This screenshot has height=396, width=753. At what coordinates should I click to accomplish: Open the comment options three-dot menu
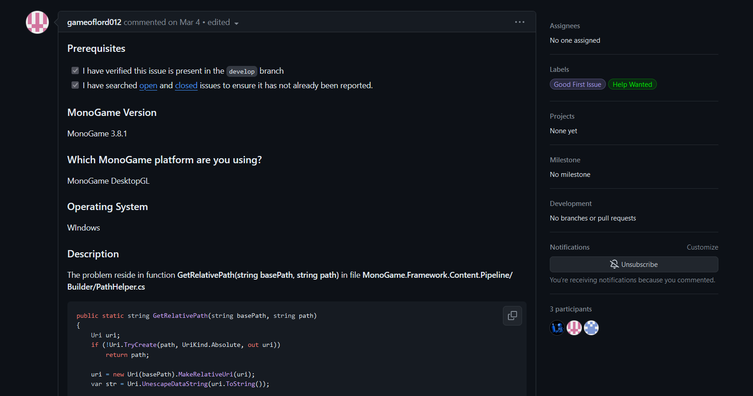tap(520, 22)
